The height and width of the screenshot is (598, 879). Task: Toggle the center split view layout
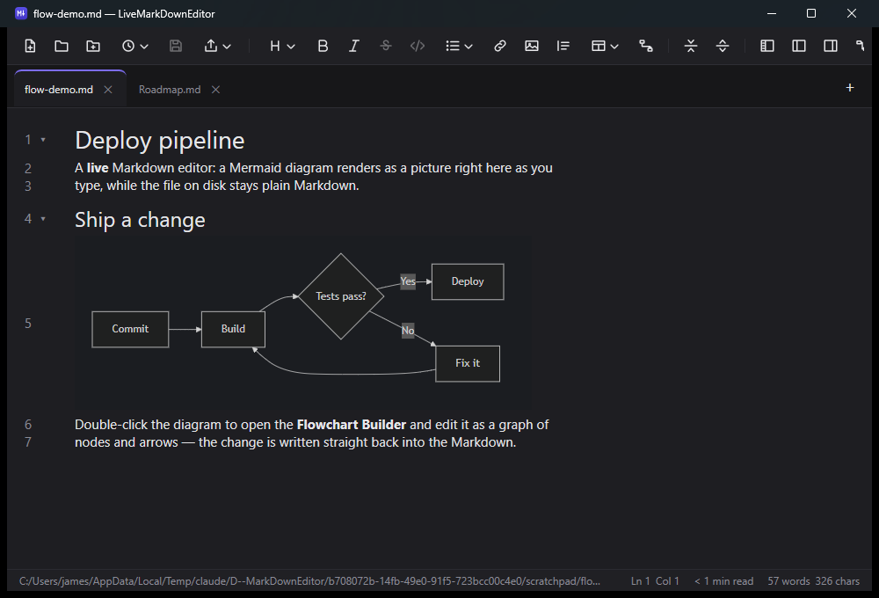[799, 46]
